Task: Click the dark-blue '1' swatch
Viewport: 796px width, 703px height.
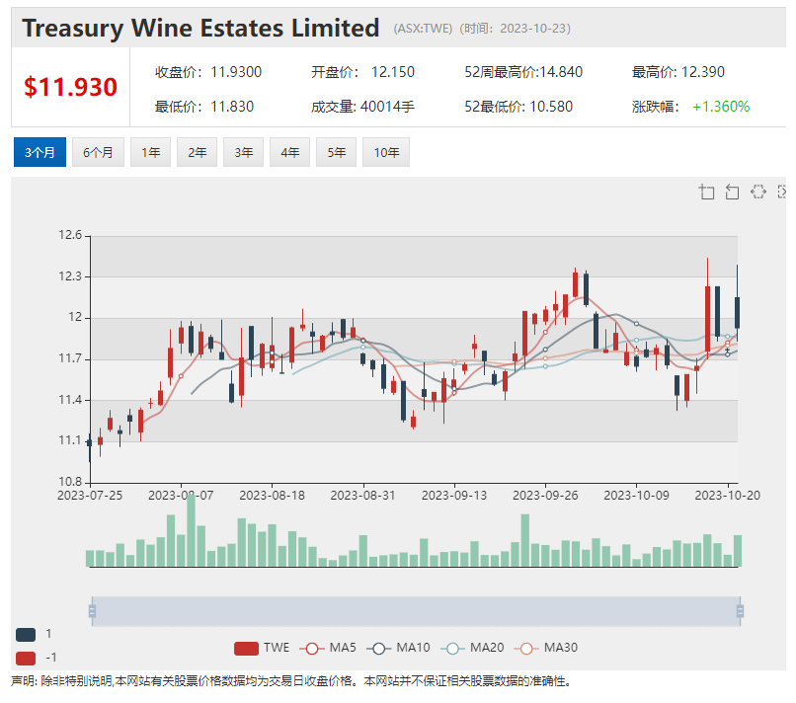Action: pos(26,634)
